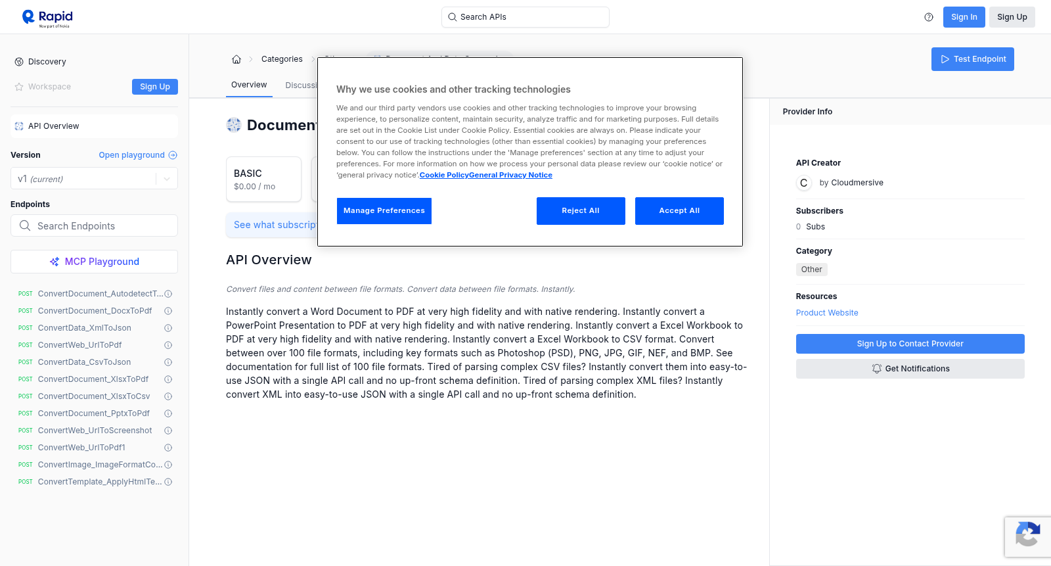Select the BASIC pricing plan card
The image size is (1051, 566).
pos(263,179)
